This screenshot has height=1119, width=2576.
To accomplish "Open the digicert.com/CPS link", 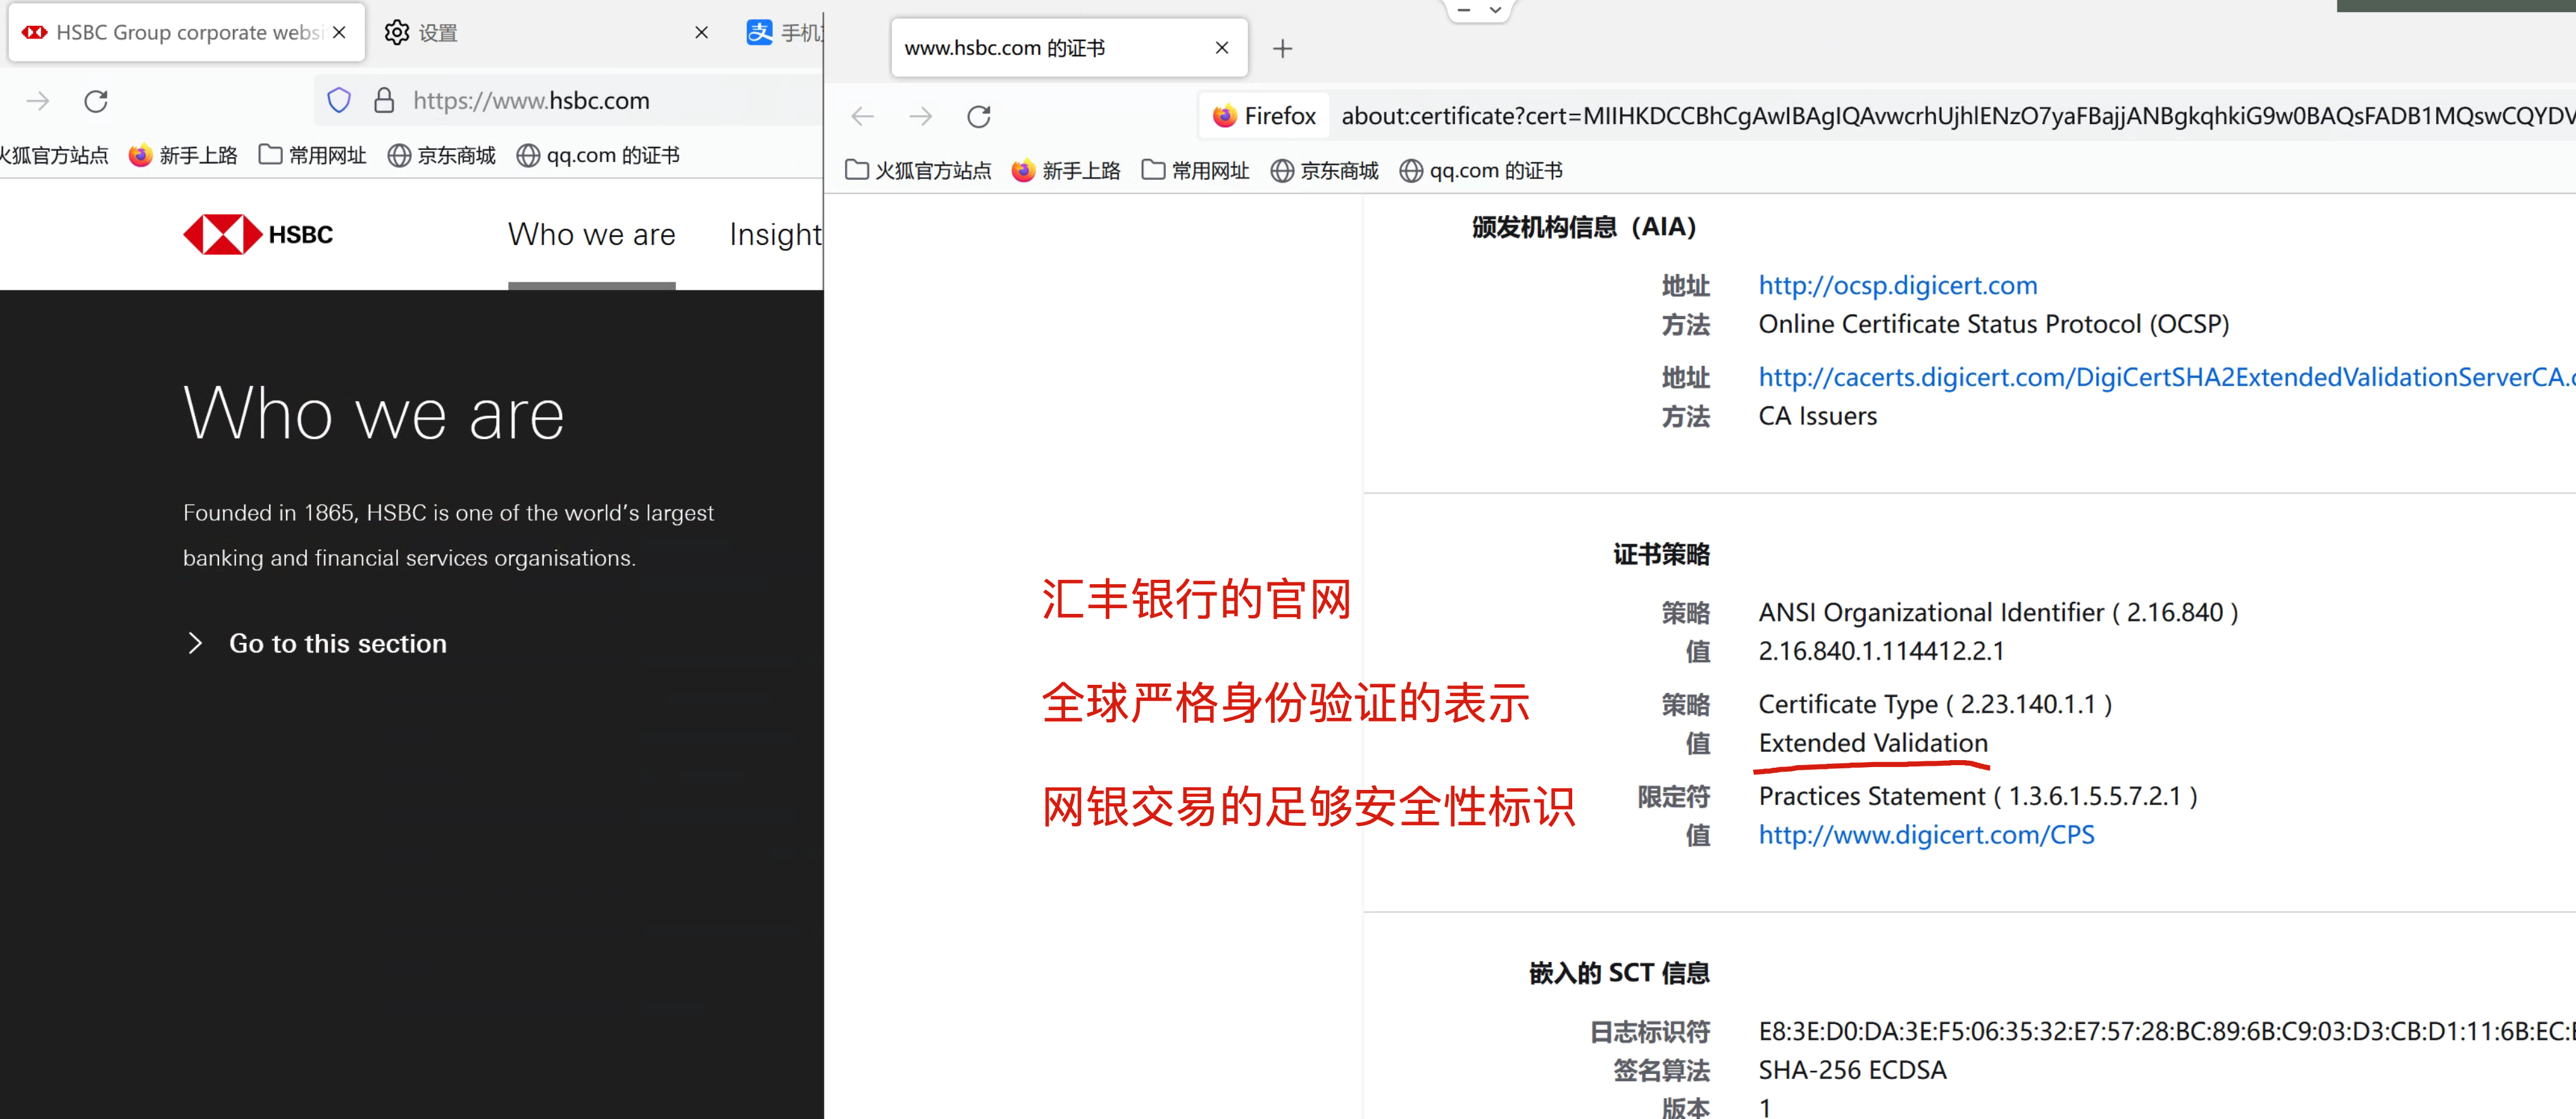I will coord(1925,834).
